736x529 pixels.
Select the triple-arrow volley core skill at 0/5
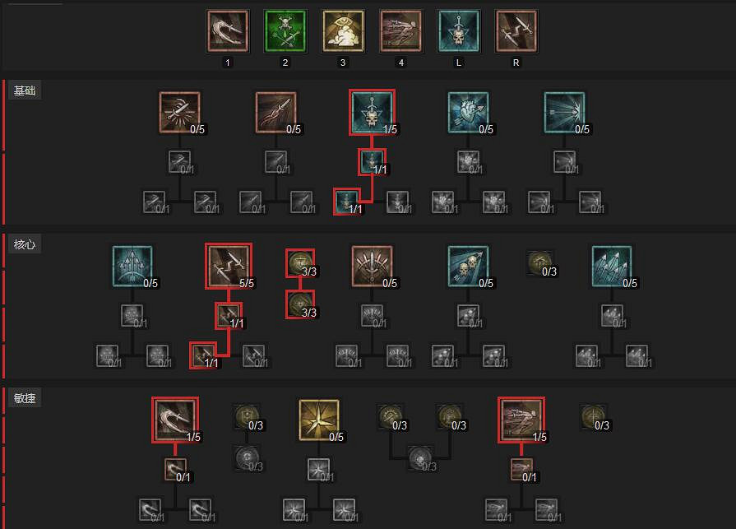click(612, 266)
